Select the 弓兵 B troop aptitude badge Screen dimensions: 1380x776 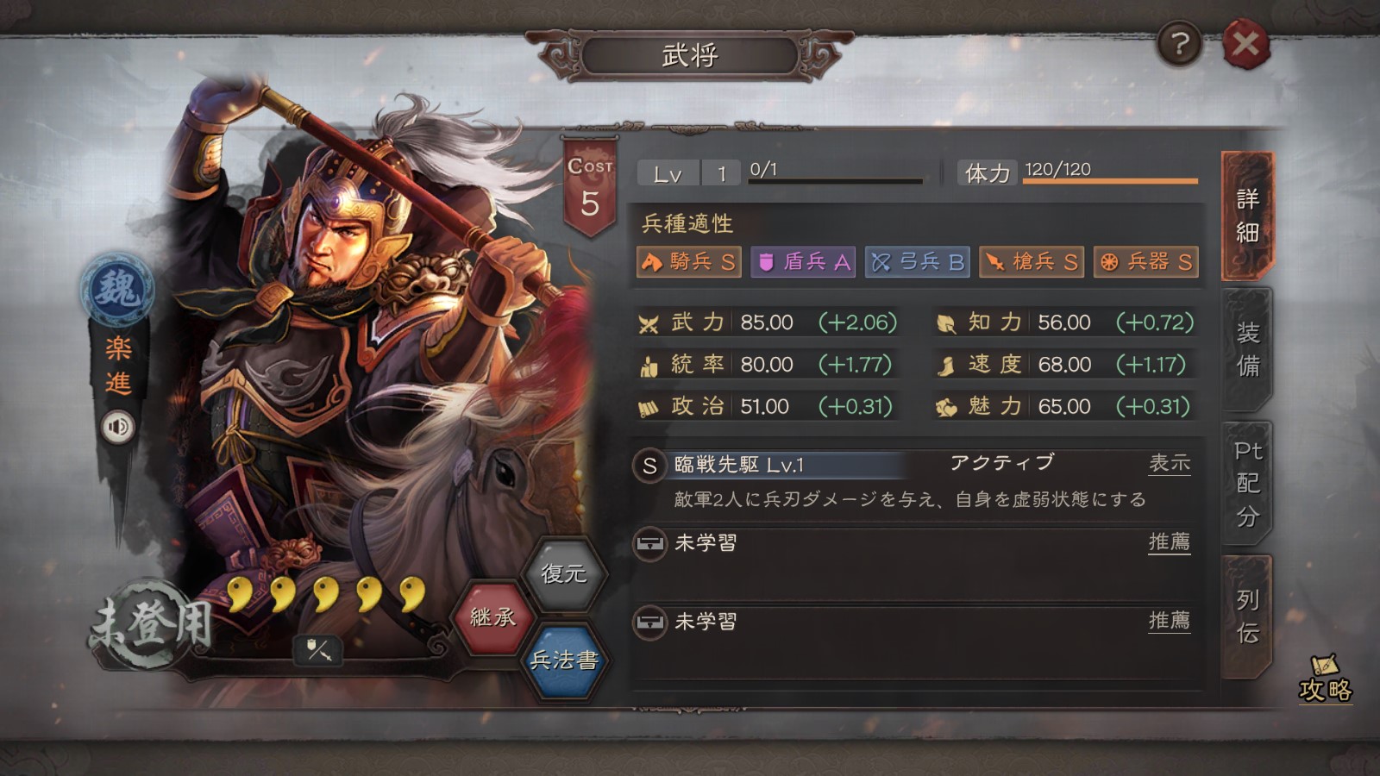917,261
